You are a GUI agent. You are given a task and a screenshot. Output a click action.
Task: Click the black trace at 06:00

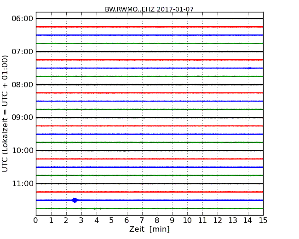[x=149, y=18]
